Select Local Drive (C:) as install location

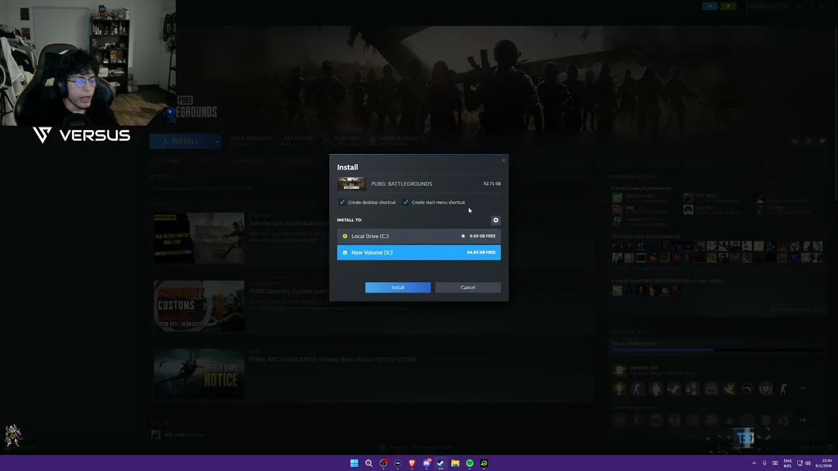click(x=419, y=236)
